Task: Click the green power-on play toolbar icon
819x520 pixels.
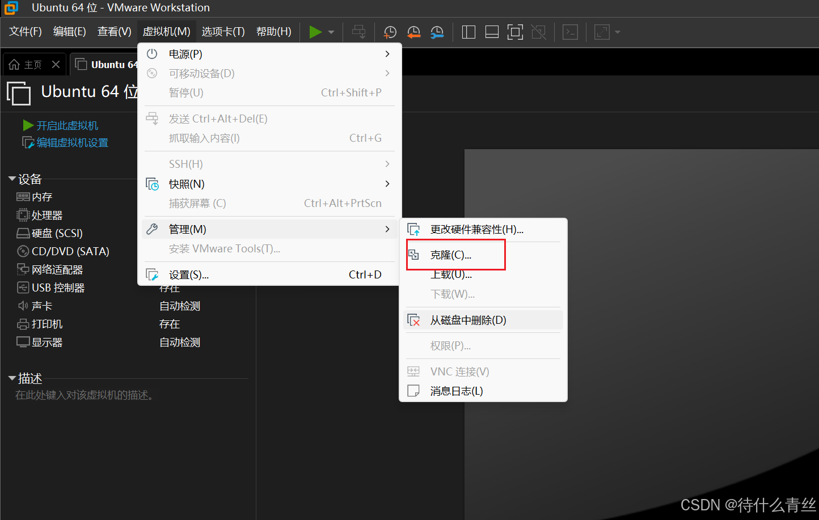Action: (315, 32)
